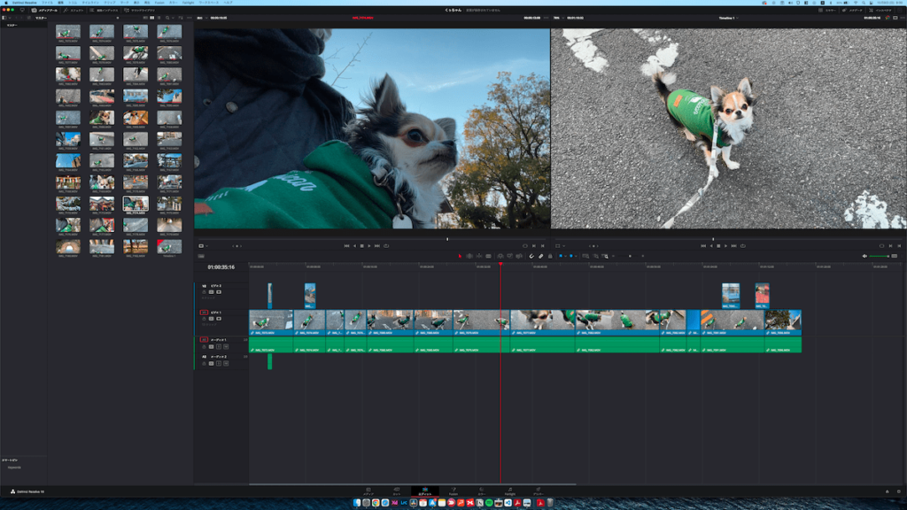
Task: Toggle Media Pool panel button
Action: tap(44, 11)
